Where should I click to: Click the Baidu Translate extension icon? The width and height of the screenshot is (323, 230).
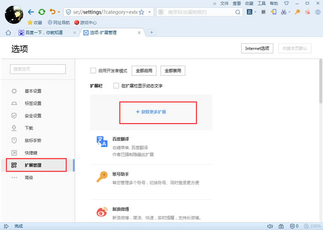[102, 142]
